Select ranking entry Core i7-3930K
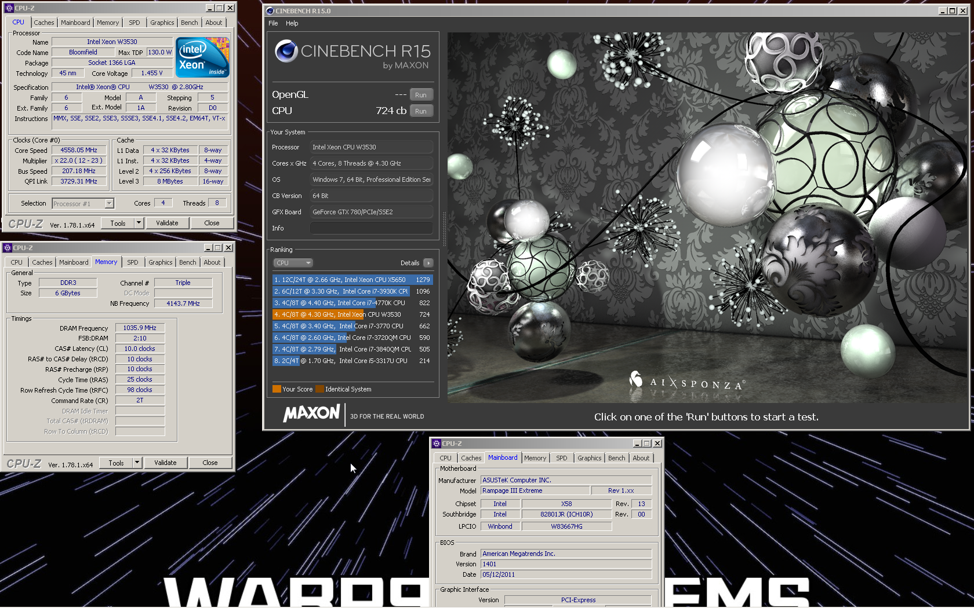974x608 pixels. coord(352,291)
